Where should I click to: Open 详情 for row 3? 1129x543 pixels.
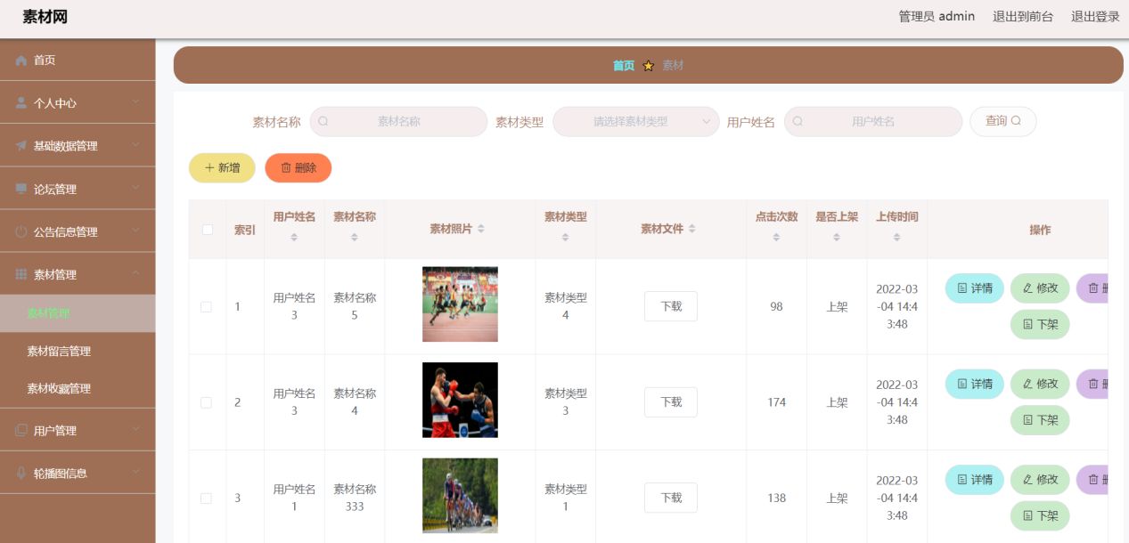point(975,479)
